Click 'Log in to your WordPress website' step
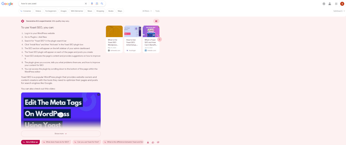The image size is (346, 145). point(40,33)
